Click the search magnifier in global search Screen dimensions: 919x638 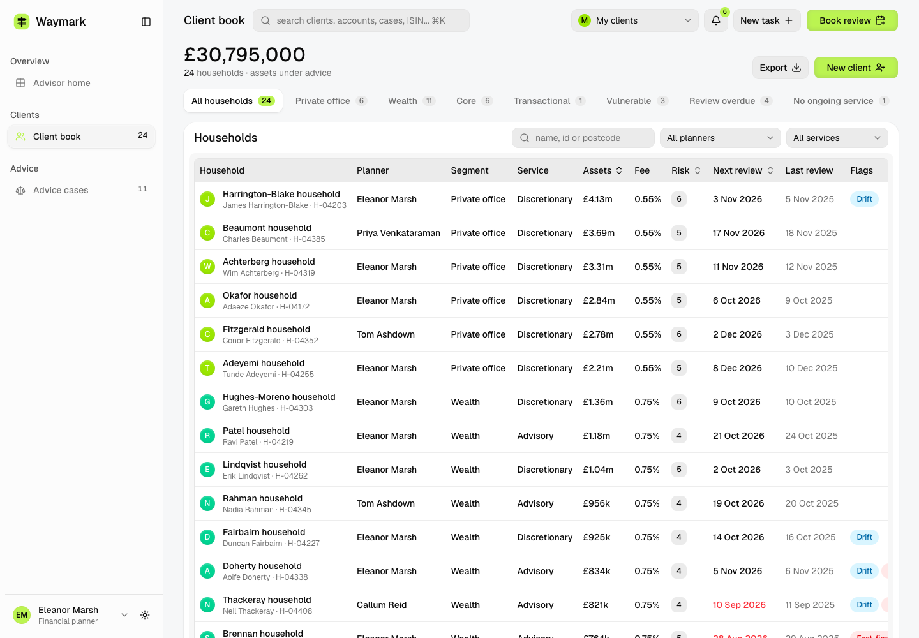point(265,20)
